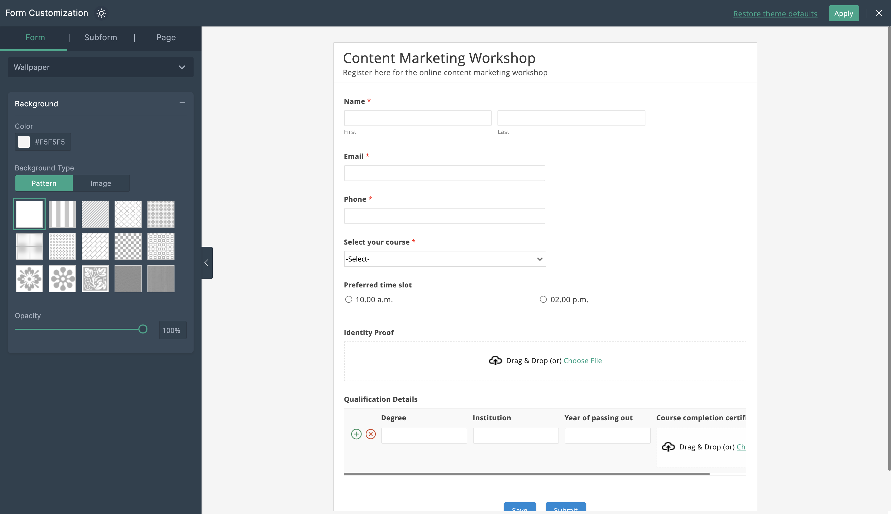Viewport: 891px width, 514px height.
Task: Select the diagonal stripes background pattern
Action: pos(95,214)
